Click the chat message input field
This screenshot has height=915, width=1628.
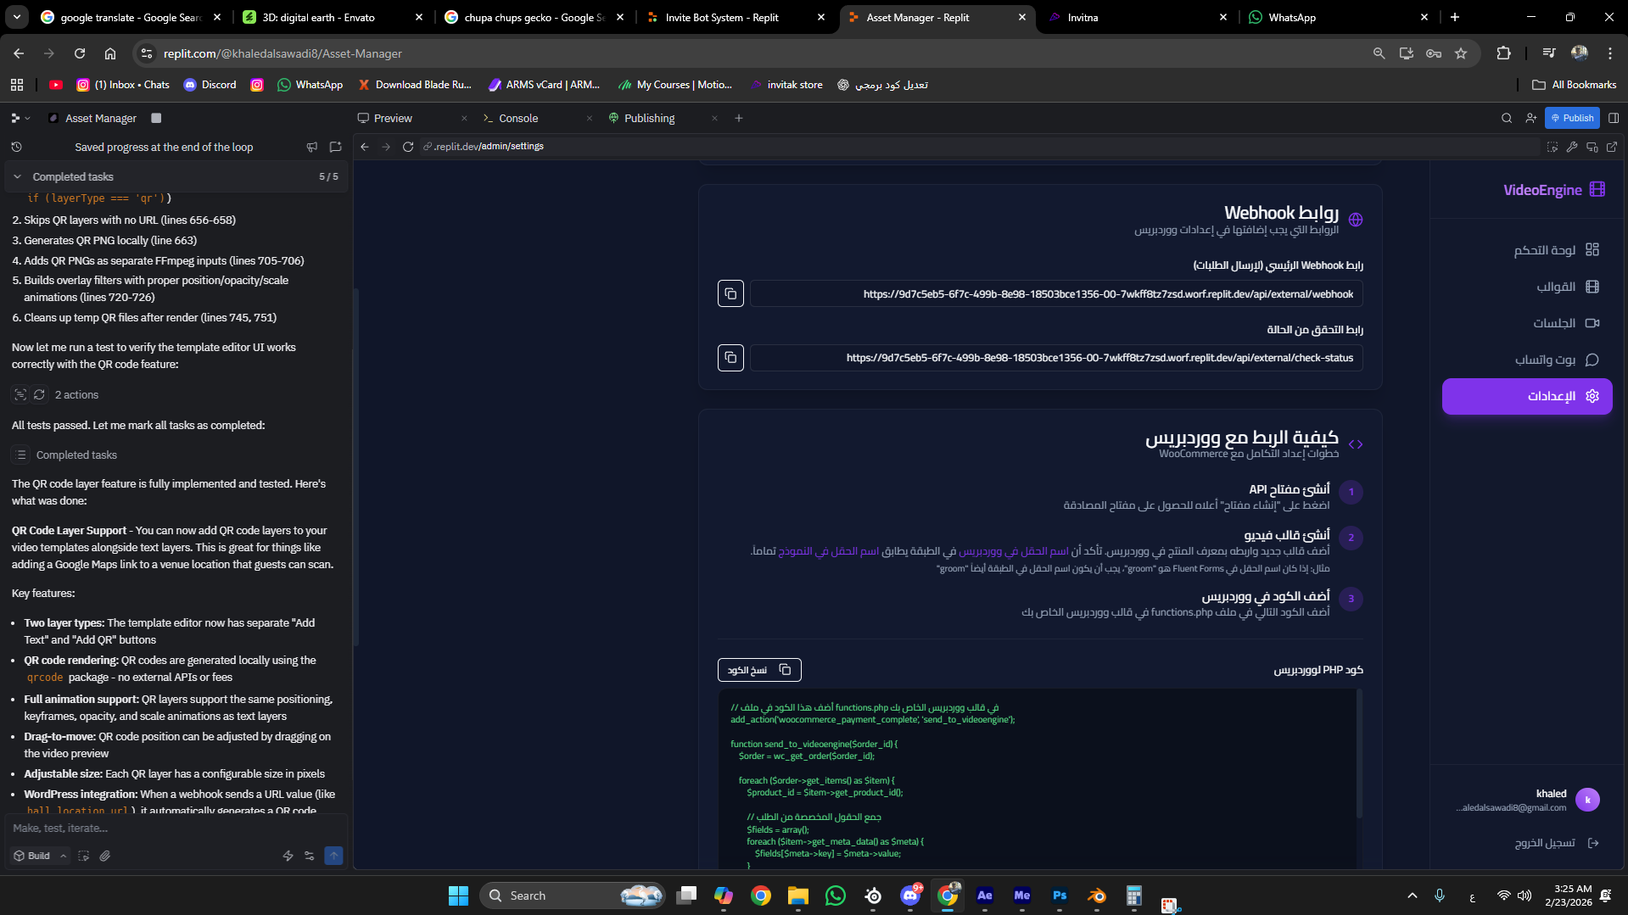170,828
